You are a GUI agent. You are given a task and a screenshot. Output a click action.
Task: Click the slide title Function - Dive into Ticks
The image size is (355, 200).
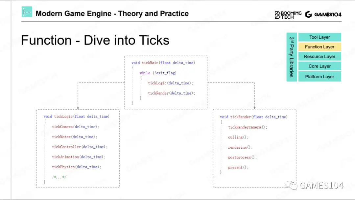95,40
